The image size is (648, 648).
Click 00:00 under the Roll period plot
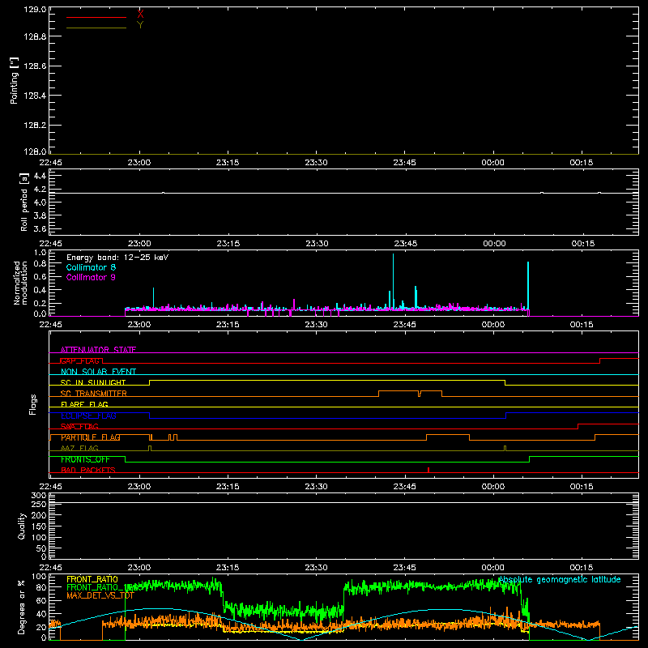pyautogui.click(x=494, y=244)
